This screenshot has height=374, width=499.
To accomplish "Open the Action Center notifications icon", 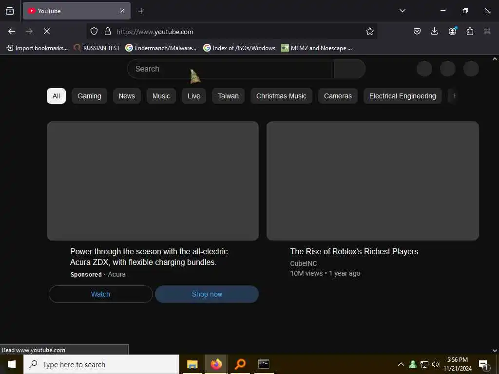I will 483,365.
